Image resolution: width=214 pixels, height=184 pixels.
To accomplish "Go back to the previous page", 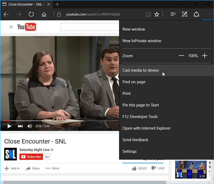I will coord(6,14).
